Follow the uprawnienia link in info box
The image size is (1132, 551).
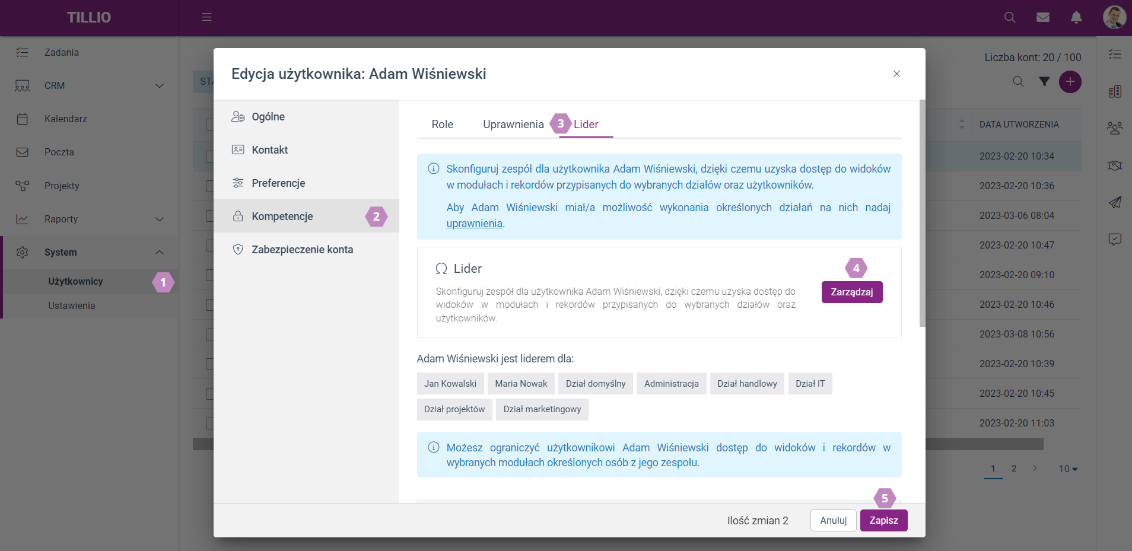point(474,224)
